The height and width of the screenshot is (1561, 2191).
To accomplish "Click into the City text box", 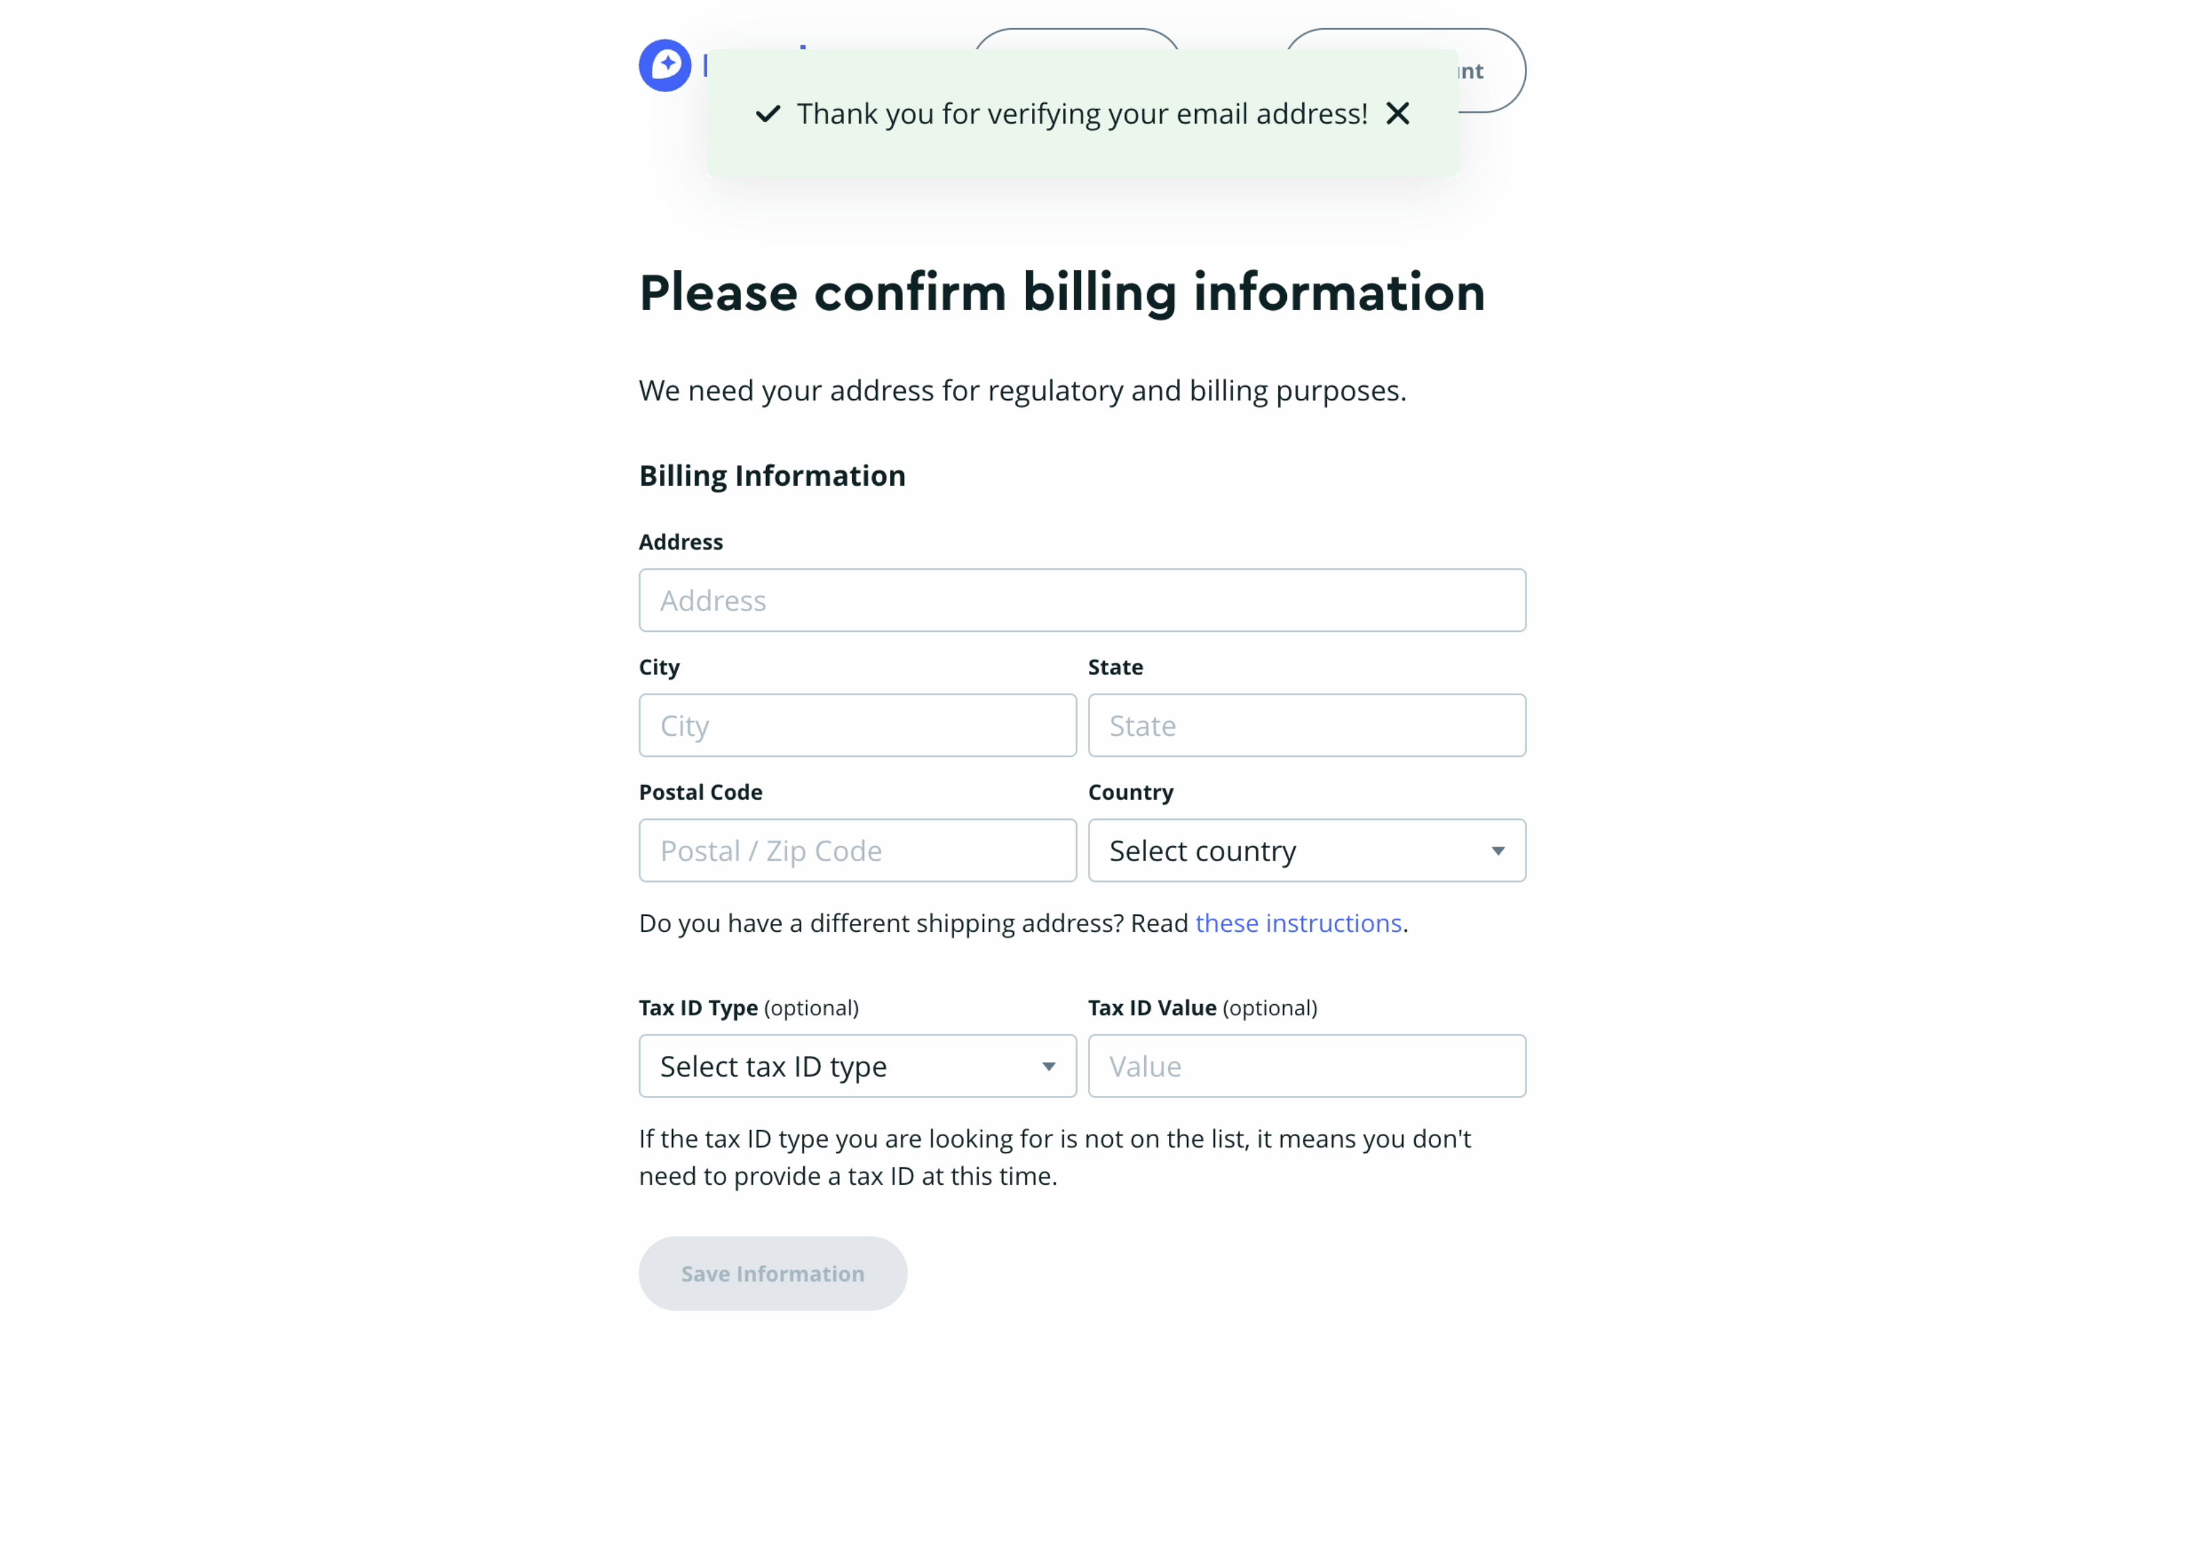I will pyautogui.click(x=857, y=724).
